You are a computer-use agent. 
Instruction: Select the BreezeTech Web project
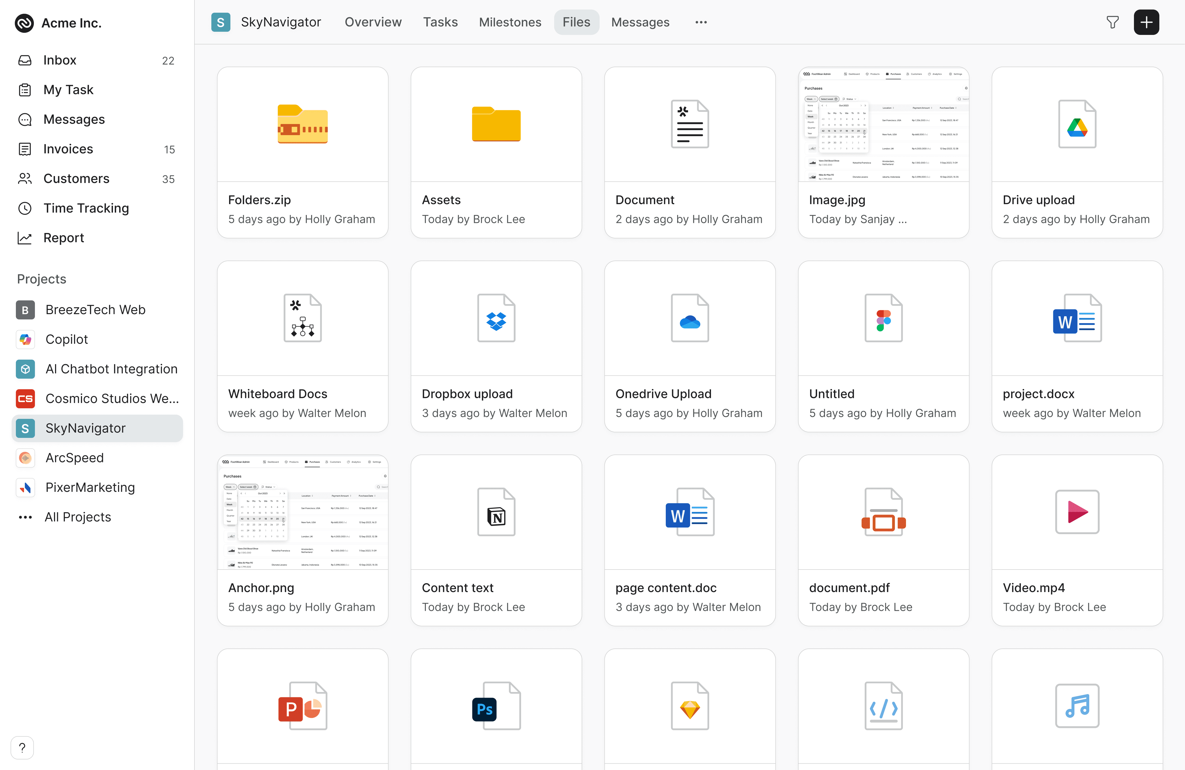click(95, 310)
